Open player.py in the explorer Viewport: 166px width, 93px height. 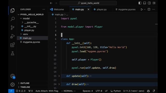click(x=29, y=30)
